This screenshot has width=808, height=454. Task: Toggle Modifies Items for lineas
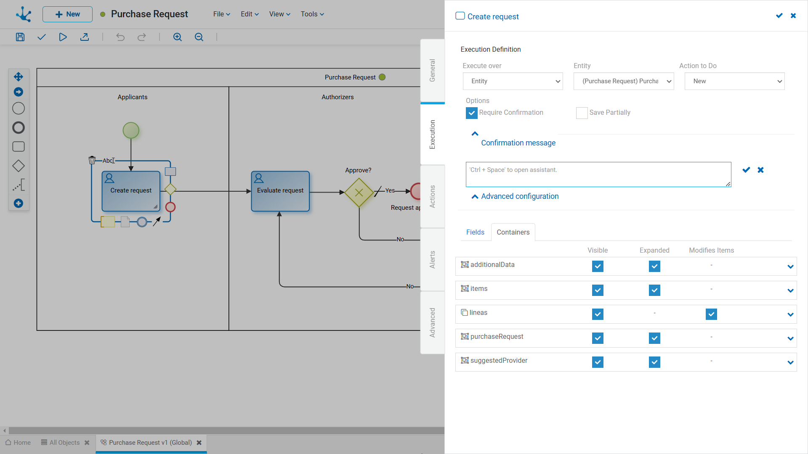[x=711, y=314]
